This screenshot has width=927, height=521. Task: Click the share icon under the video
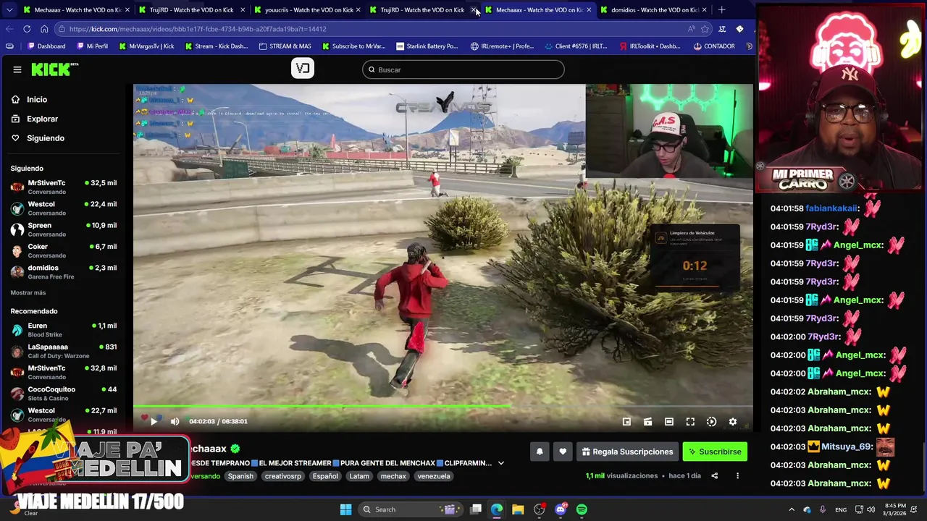(x=714, y=476)
